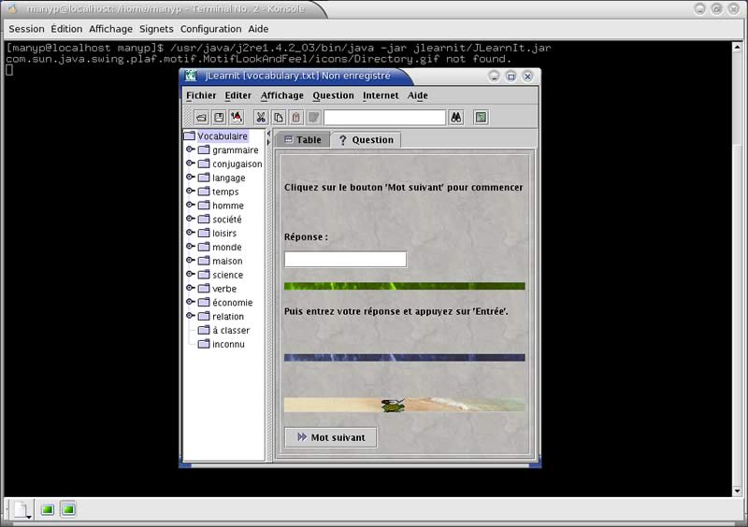Screen dimensions: 748x527
Task: Select the relation tree item label
Action: coord(228,317)
